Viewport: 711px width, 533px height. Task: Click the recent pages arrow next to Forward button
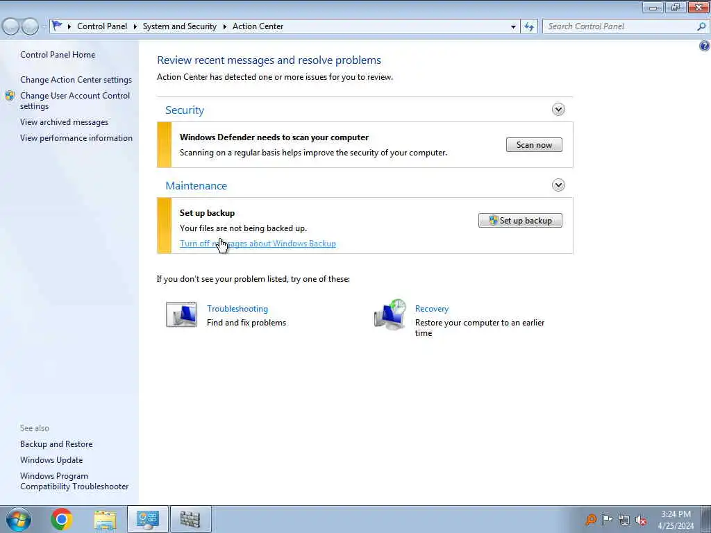(44, 27)
